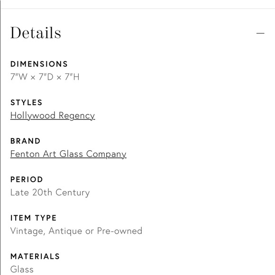Select the ITEM TYPE label
Image resolution: width=275 pixels, height=275 pixels.
point(33,218)
